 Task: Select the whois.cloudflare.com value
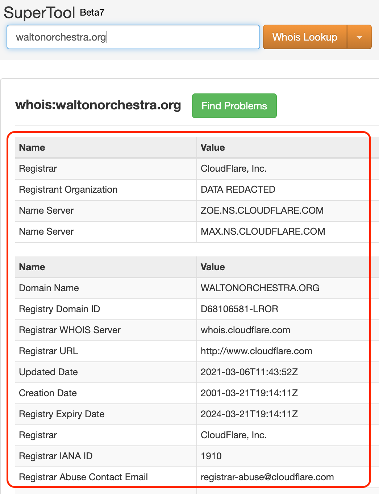245,330
